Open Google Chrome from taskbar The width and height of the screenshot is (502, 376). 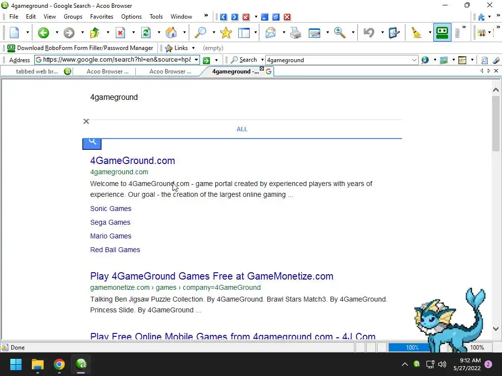[59, 364]
